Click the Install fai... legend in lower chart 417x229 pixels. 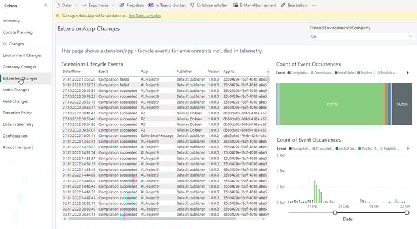[346, 148]
